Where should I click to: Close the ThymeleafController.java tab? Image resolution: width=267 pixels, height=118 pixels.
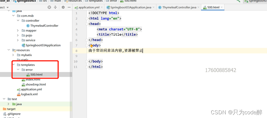click(198, 7)
